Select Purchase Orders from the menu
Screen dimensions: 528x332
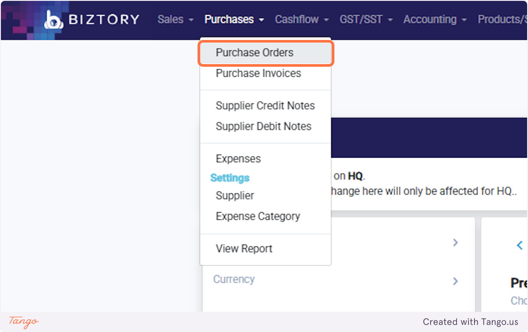pos(266,53)
